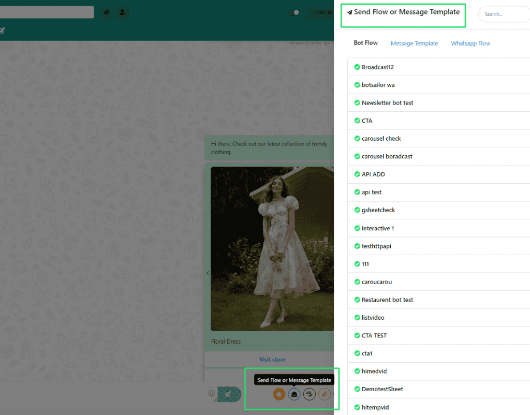Click the double-checkmark icon in the chat header

click(x=107, y=12)
